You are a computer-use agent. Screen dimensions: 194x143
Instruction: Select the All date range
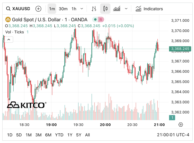coord(87,135)
